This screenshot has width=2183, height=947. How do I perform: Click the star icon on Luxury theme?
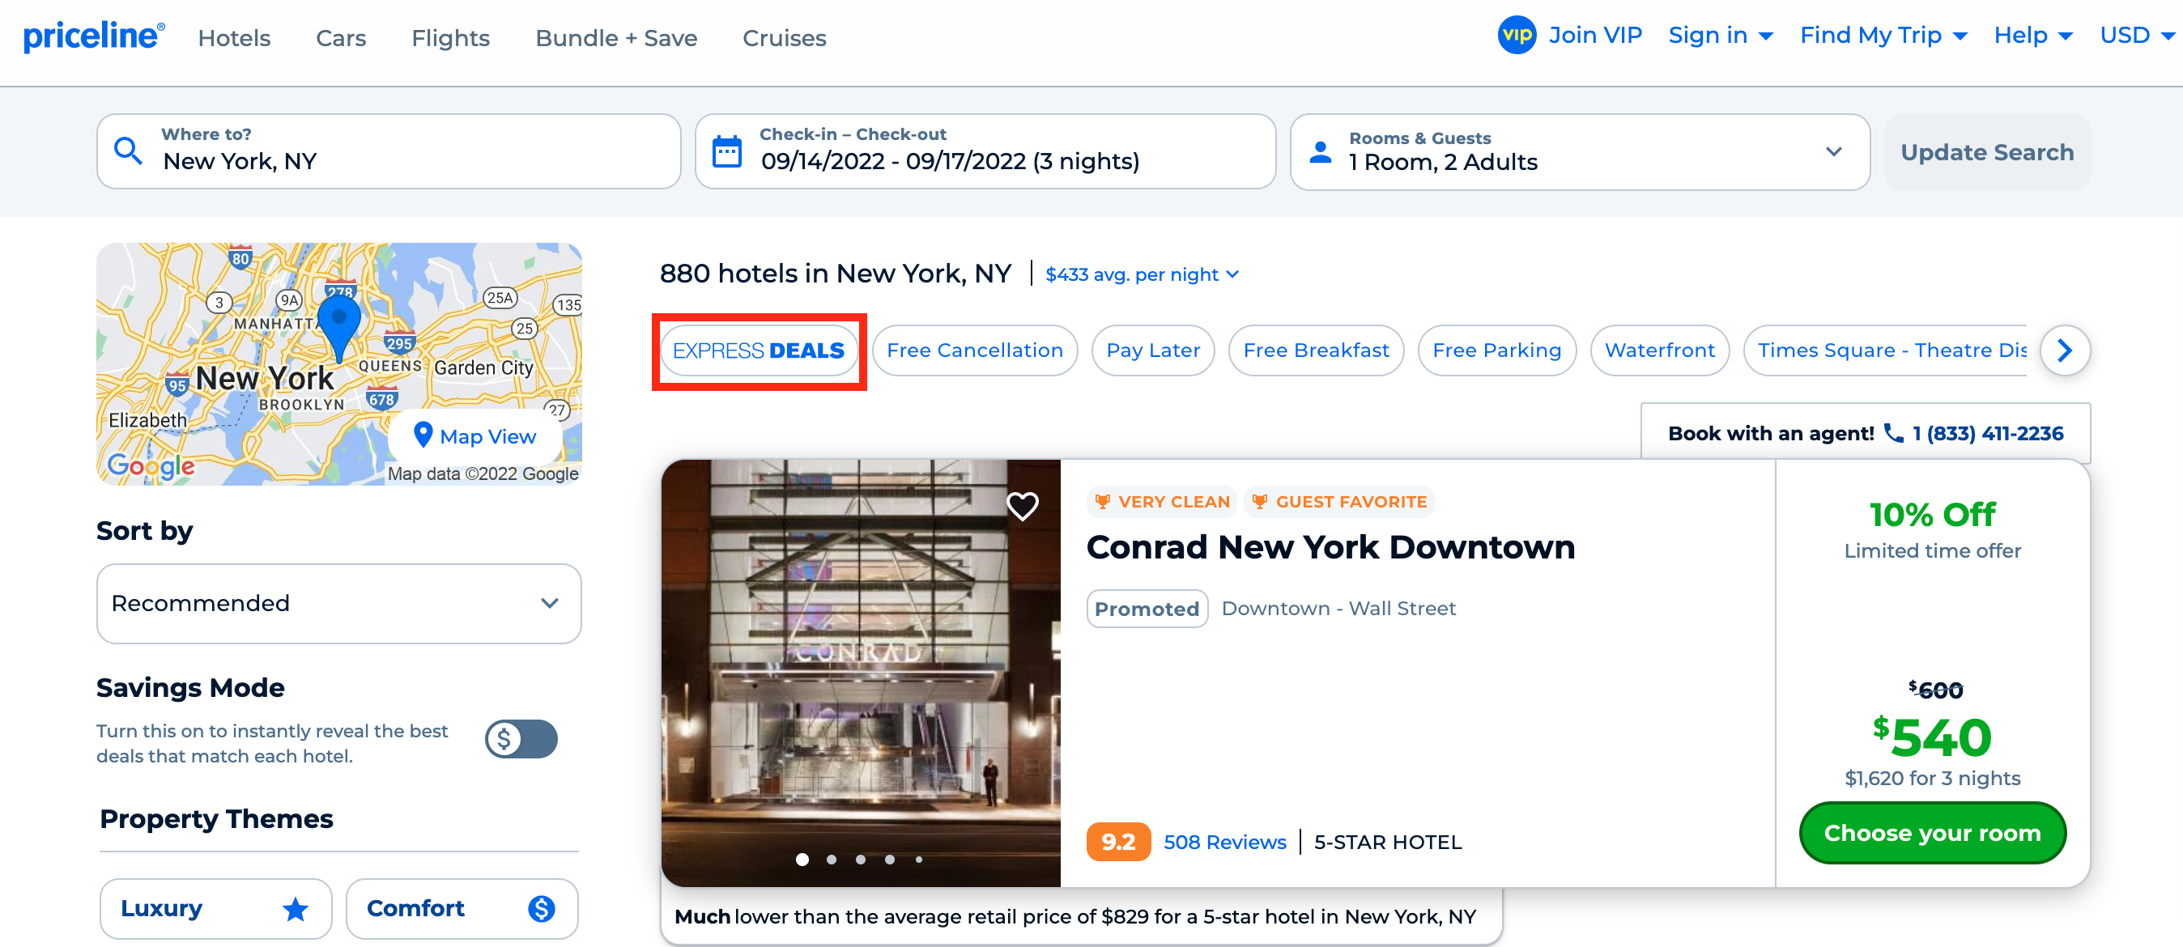(296, 908)
